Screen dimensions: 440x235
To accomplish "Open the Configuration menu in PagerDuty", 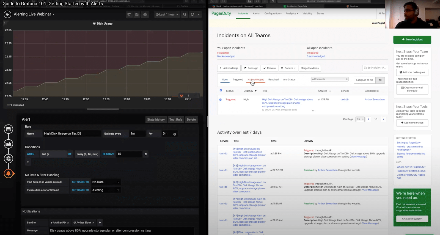I will coord(273,13).
